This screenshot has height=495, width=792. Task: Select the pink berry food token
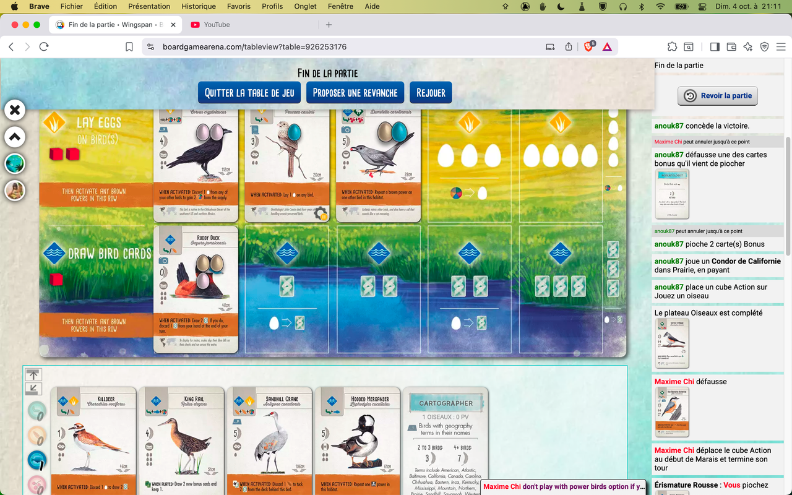click(37, 485)
